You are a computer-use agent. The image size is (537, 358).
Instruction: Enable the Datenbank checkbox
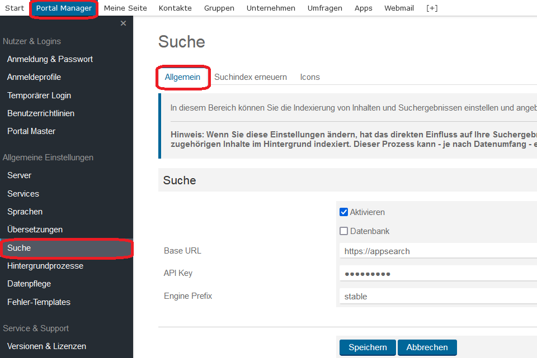click(343, 231)
